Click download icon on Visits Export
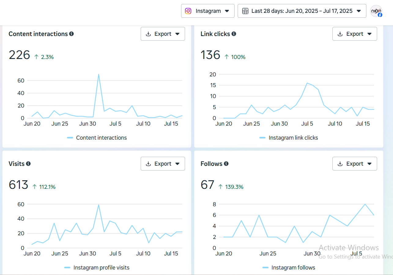Image resolution: width=393 pixels, height=275 pixels. click(149, 164)
